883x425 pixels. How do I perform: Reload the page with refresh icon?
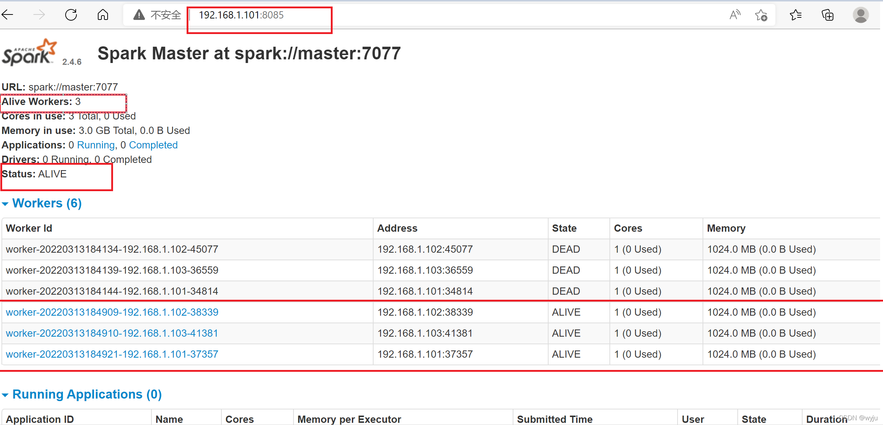(x=71, y=15)
